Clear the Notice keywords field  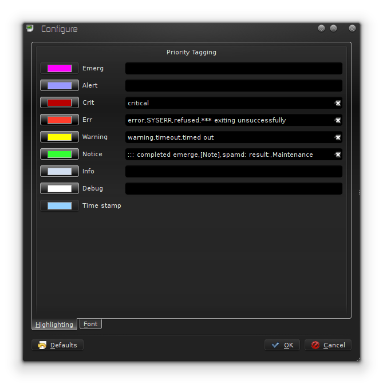[338, 155]
